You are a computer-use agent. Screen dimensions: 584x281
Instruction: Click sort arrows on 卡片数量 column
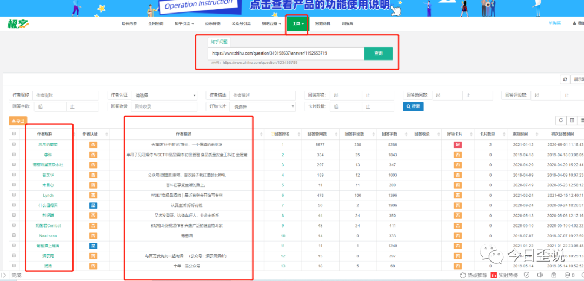pos(503,134)
